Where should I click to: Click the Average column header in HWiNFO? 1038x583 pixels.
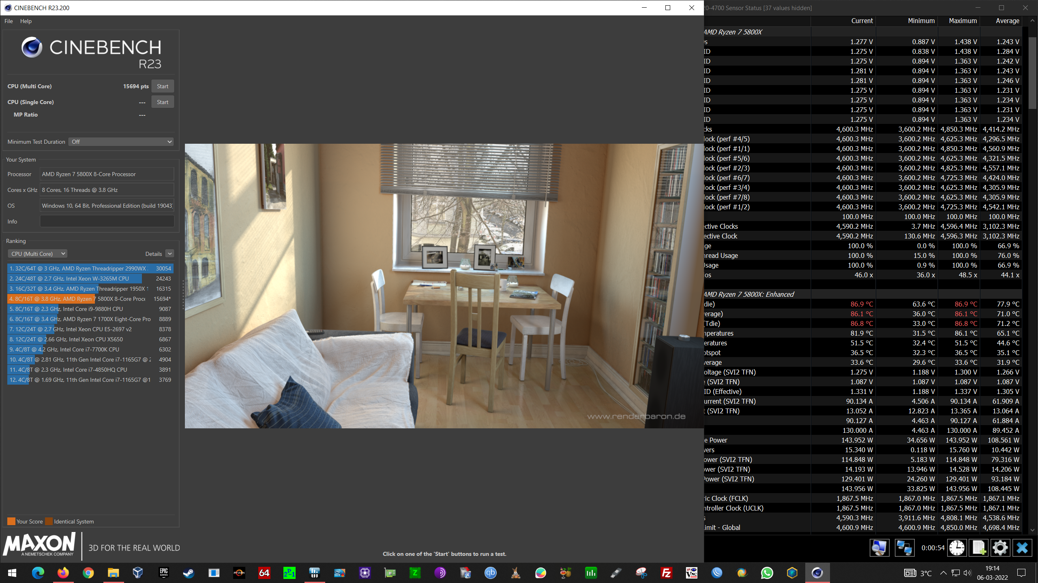tap(1001, 21)
